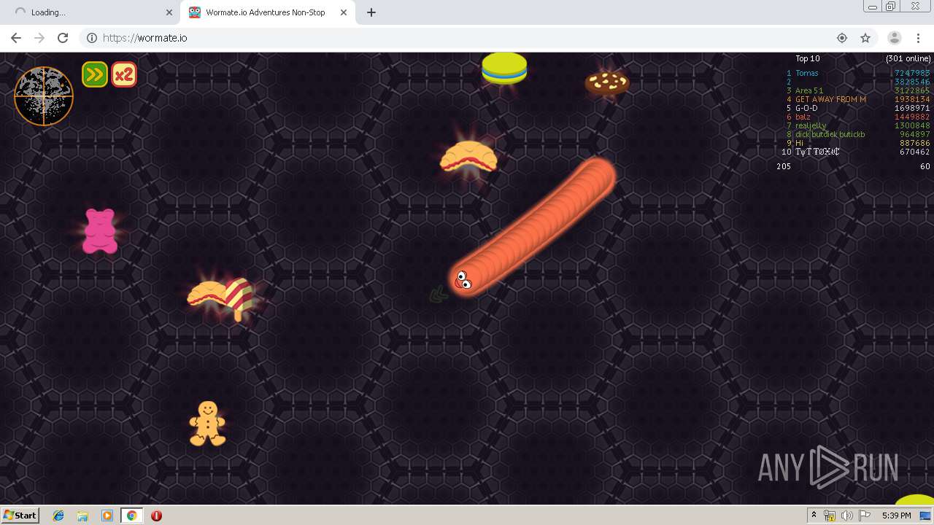This screenshot has width=934, height=525.
Task: Click the chocolate sprinkled donut
Action: point(607,82)
